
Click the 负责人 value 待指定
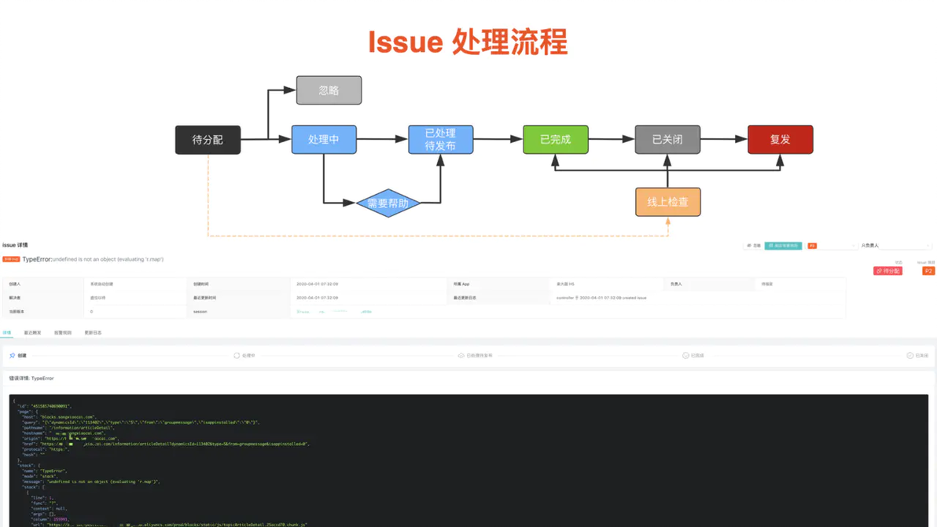pyautogui.click(x=767, y=284)
